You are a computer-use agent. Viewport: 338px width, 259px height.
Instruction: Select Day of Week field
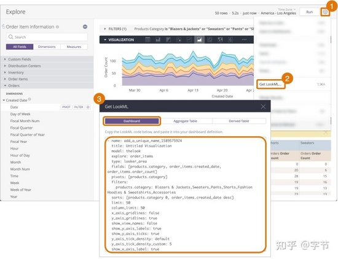20,114
